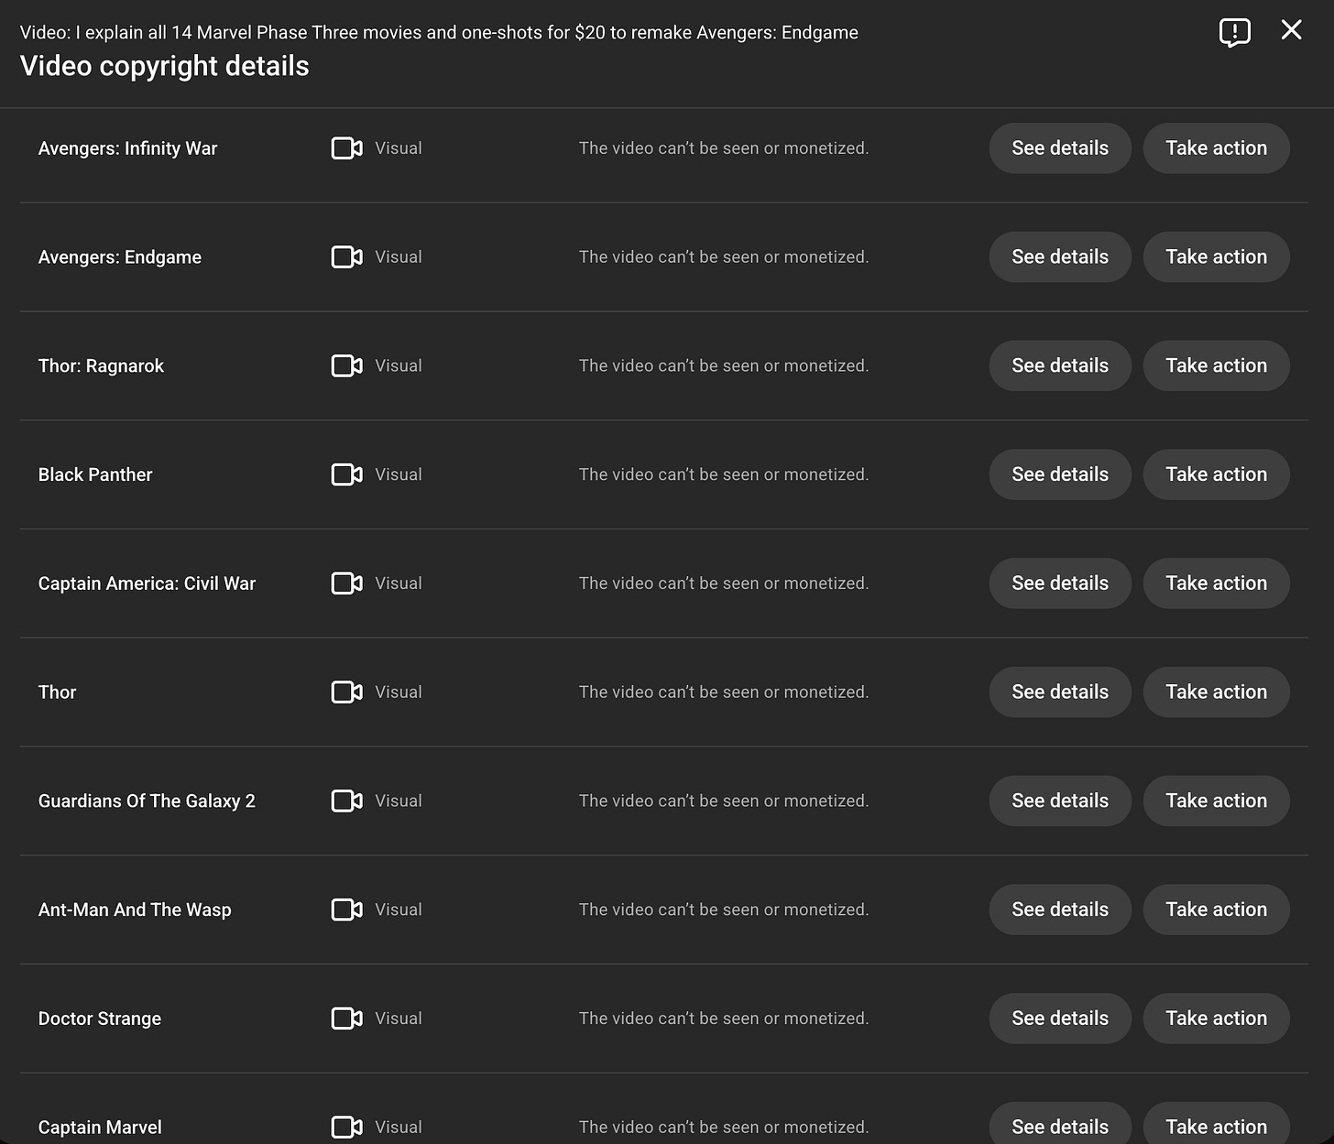View details for Guardians Of The Galaxy 2
Screen dimensions: 1334x1144
point(1060,801)
